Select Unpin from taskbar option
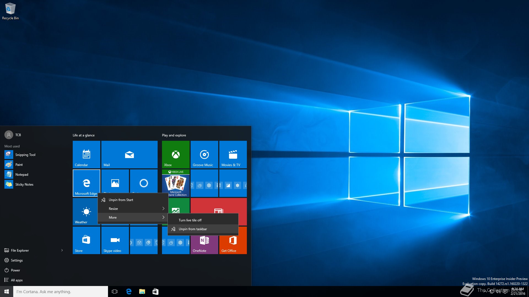The width and height of the screenshot is (529, 297). pyautogui.click(x=193, y=229)
